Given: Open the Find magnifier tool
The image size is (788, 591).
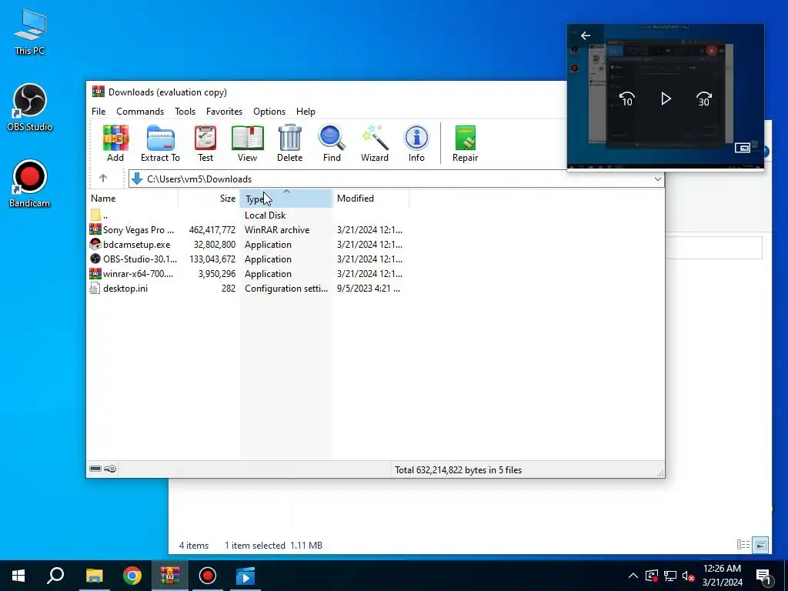Looking at the screenshot, I should coord(332,143).
